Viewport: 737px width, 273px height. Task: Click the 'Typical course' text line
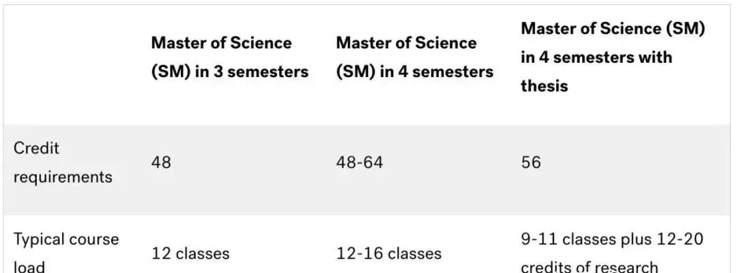coord(66,239)
